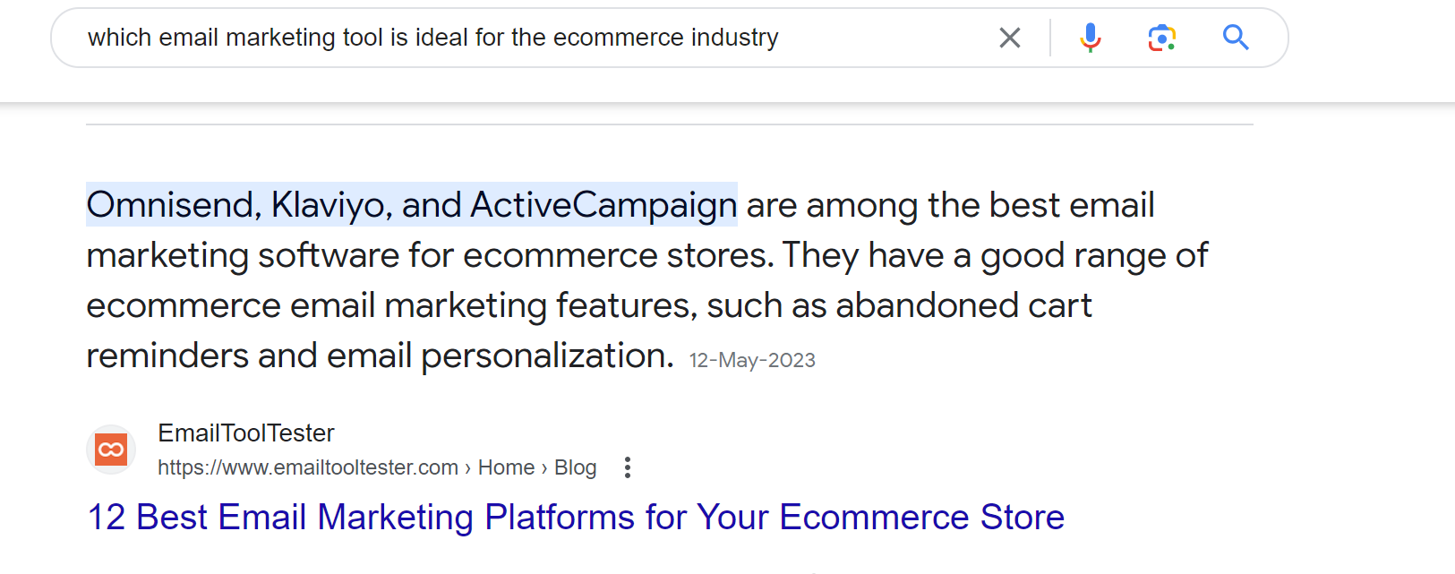Viewport: 1455px width, 574px height.
Task: Open Google Lens image search
Action: (1161, 38)
